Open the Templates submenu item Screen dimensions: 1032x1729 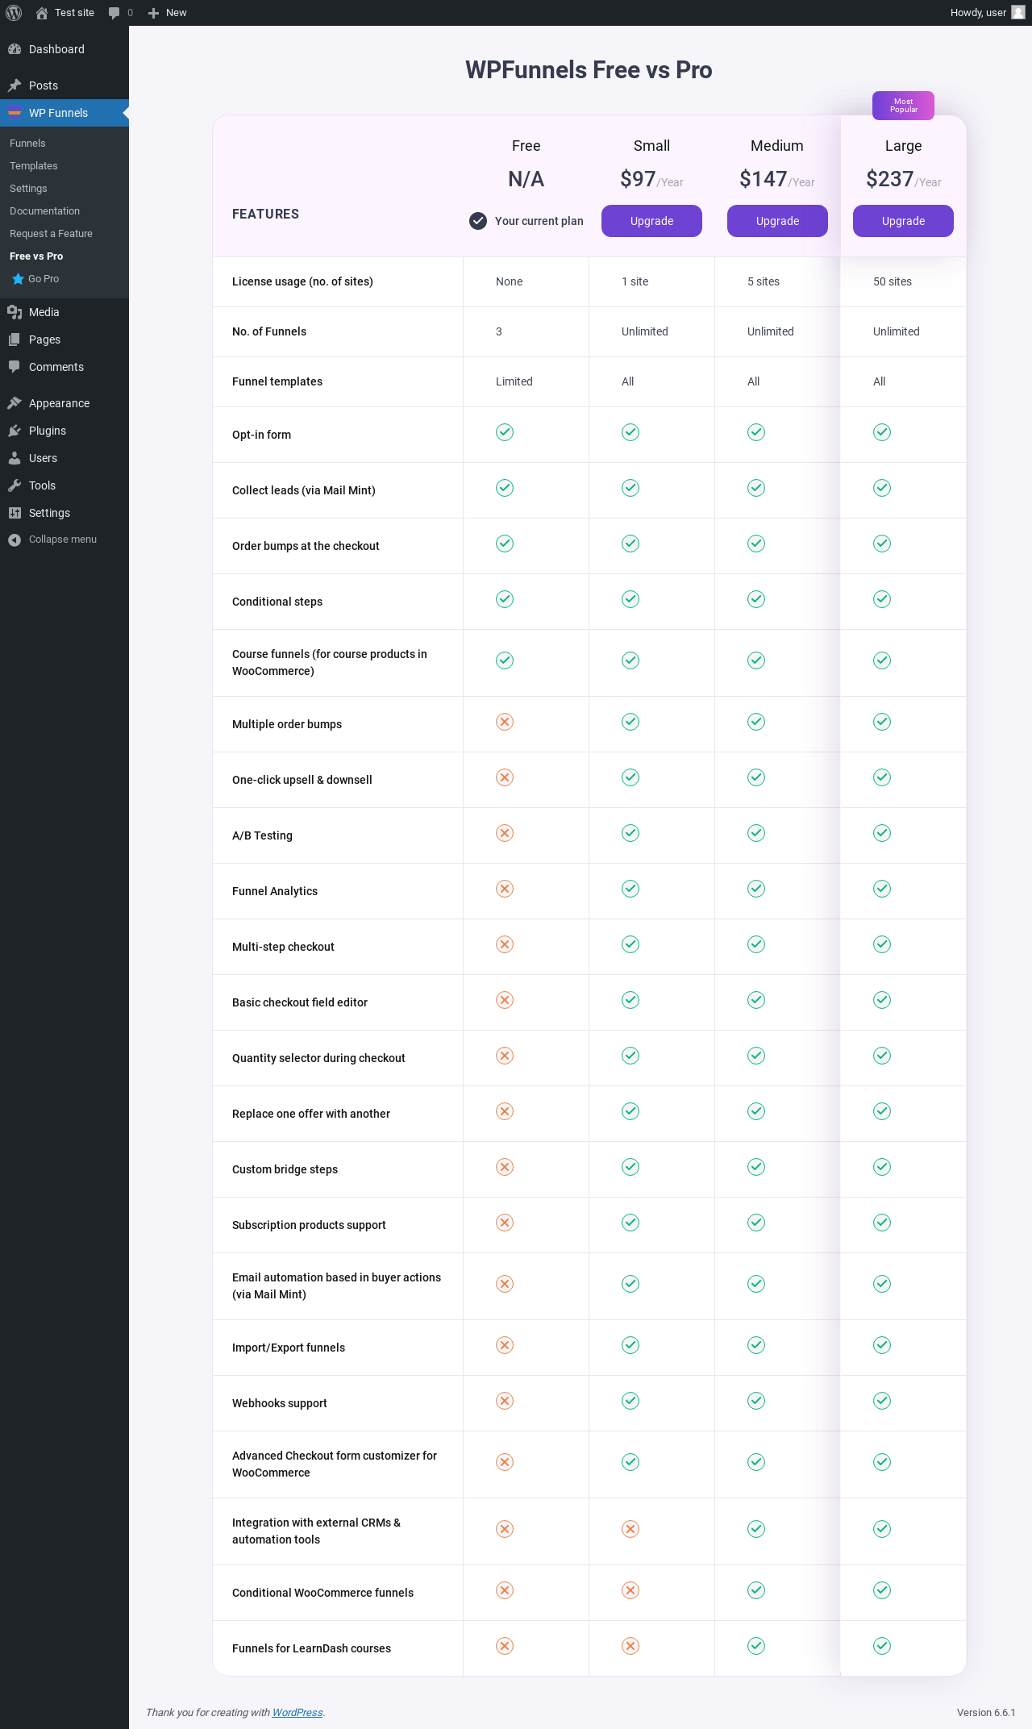click(x=34, y=166)
